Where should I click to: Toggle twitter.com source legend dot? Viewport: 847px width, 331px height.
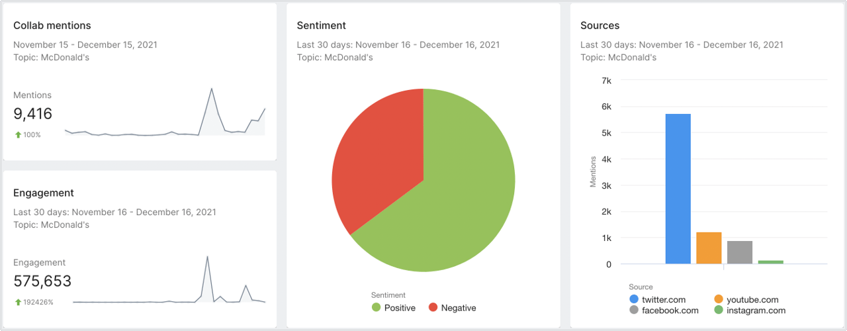point(634,300)
